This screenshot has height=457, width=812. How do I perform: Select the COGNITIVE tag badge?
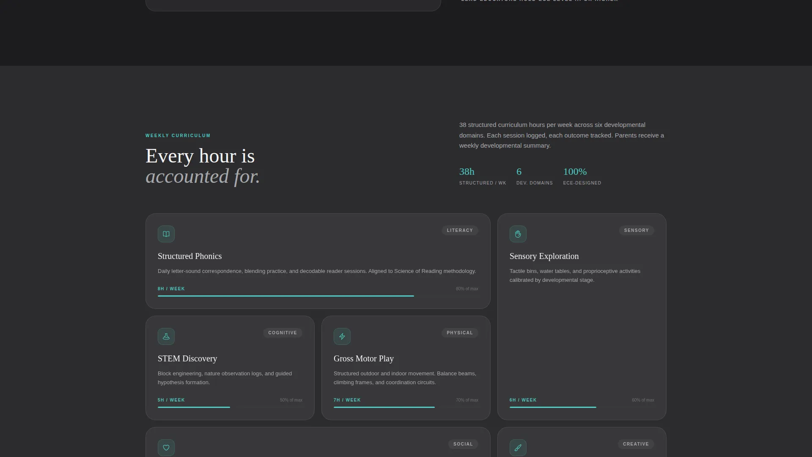point(283,333)
